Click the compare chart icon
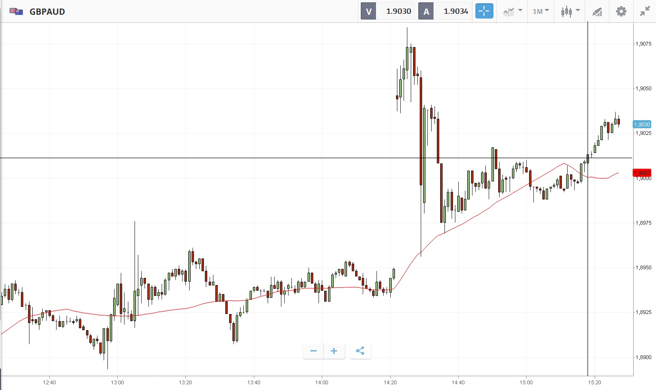The image size is (656, 390). coord(509,11)
